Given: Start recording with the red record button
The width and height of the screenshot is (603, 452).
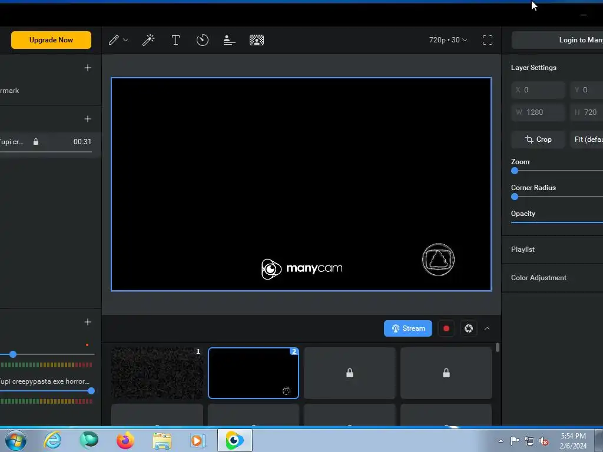Looking at the screenshot, I should (446, 328).
